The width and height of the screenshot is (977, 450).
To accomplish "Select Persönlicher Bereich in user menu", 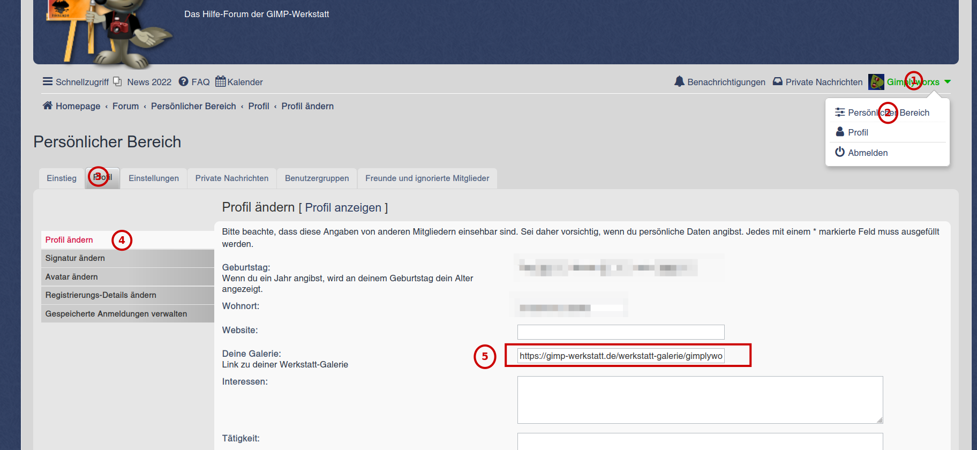I will 888,112.
